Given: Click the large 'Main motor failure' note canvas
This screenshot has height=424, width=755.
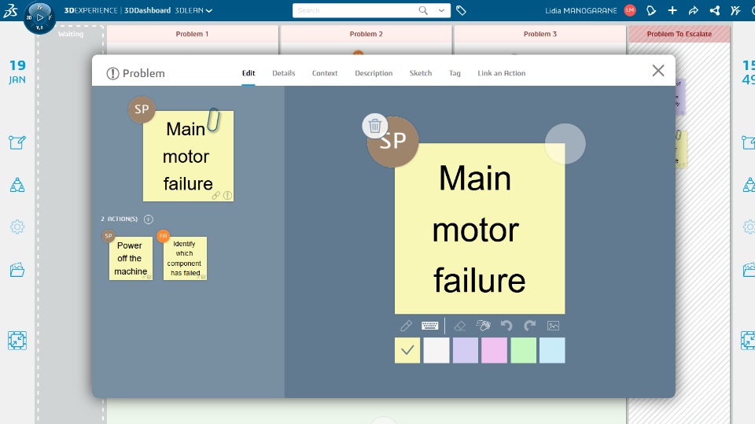Looking at the screenshot, I should tap(480, 229).
